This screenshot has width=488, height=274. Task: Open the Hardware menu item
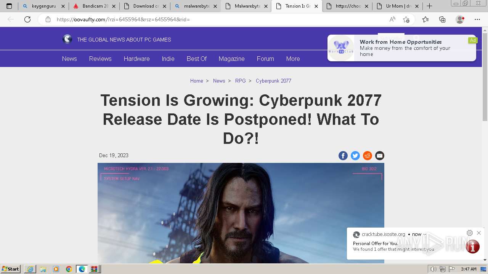pos(136,59)
